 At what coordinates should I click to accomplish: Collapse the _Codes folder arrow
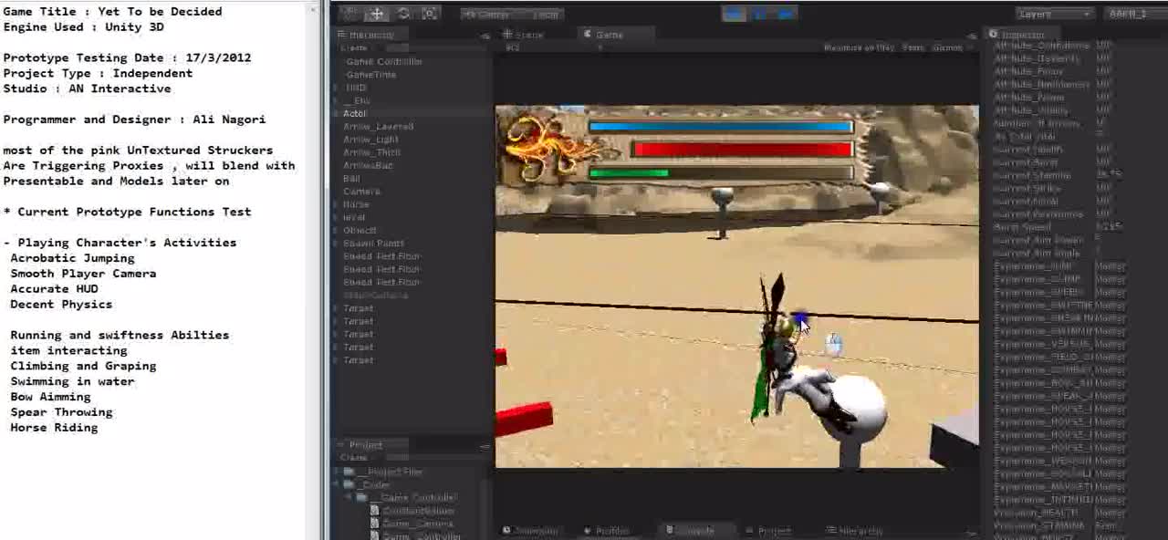click(337, 484)
